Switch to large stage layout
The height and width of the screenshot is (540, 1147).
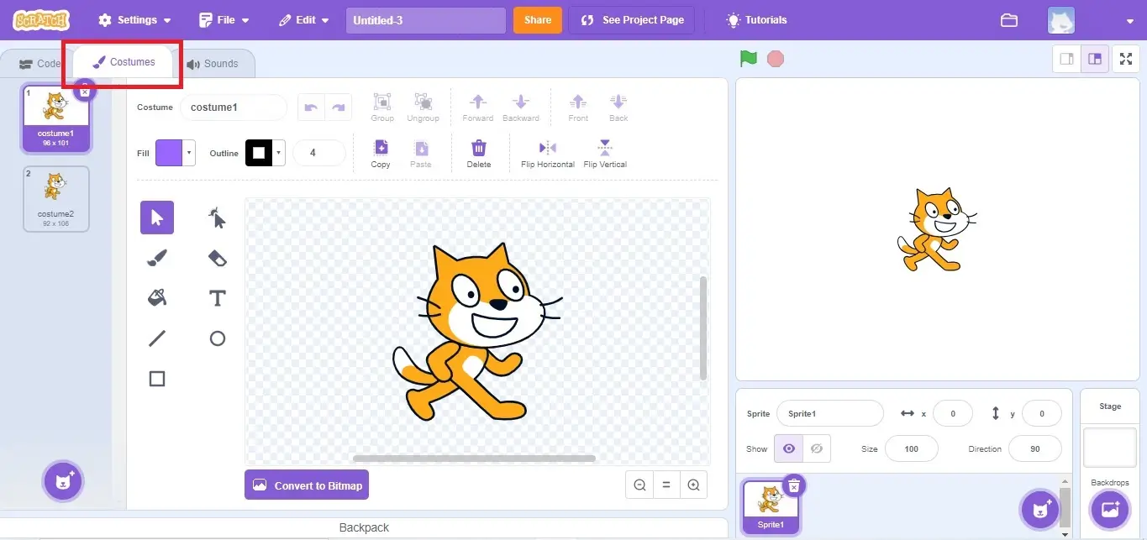click(1094, 59)
